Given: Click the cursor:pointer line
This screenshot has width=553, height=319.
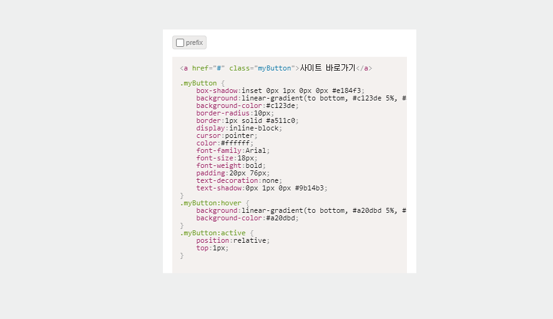Looking at the screenshot, I should (227, 135).
